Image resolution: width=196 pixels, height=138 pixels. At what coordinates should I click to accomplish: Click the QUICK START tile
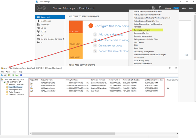[76, 27]
